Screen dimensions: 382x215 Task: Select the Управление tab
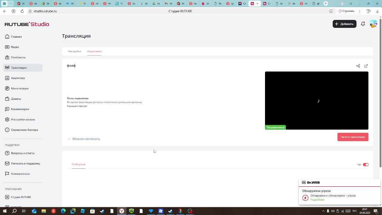click(x=94, y=51)
